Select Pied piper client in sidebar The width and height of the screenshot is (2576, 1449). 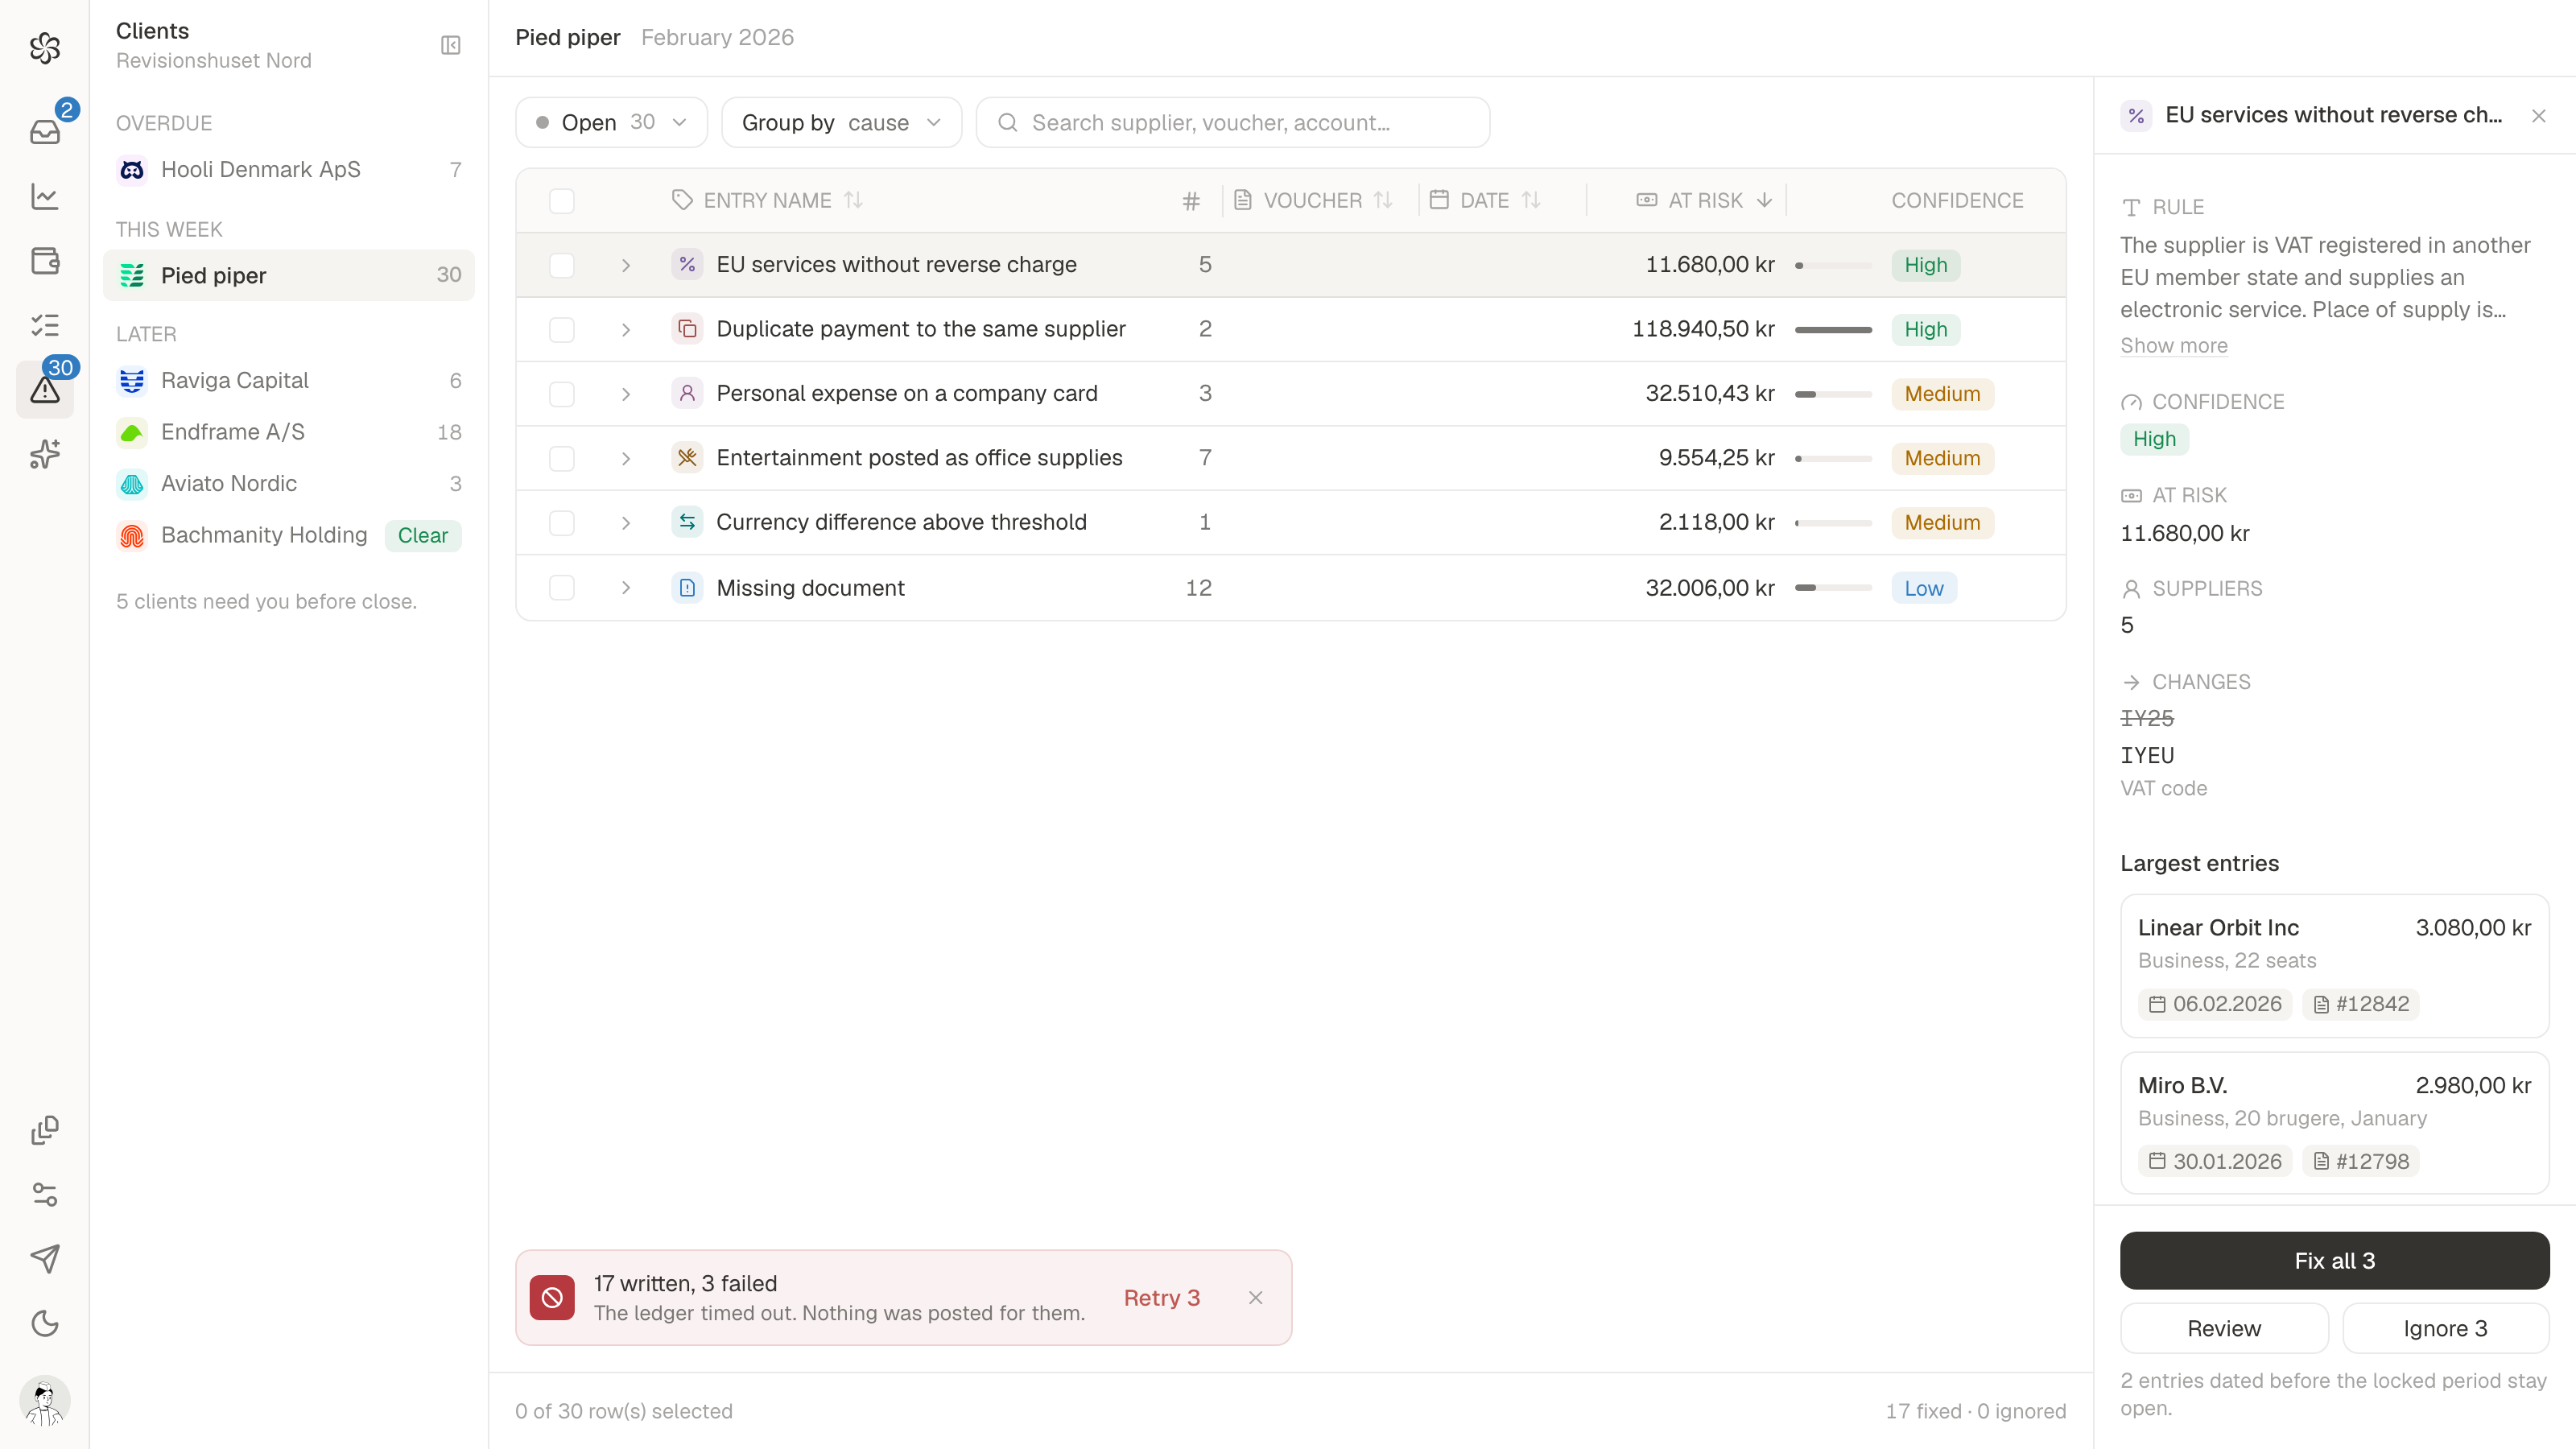(289, 275)
